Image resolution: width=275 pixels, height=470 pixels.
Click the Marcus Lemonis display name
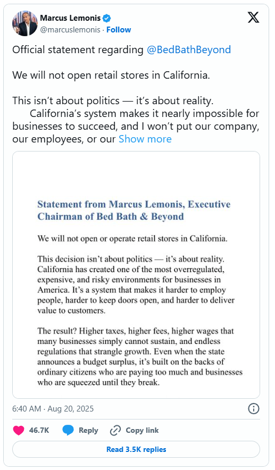[x=70, y=18]
